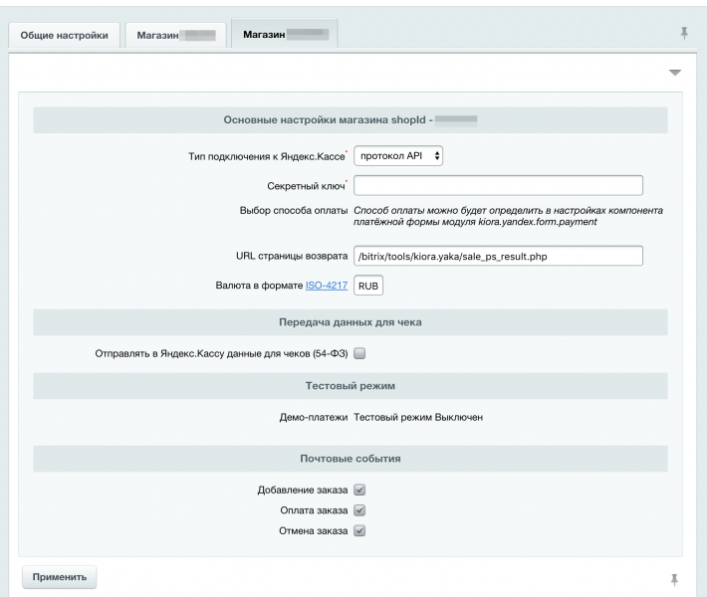Click the pin icon next to Применить
This screenshot has height=597, width=707.
click(675, 578)
